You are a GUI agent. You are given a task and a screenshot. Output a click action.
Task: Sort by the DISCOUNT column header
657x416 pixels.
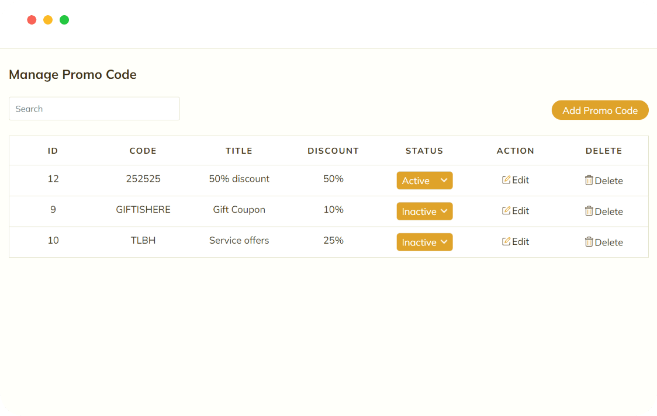pyautogui.click(x=333, y=150)
